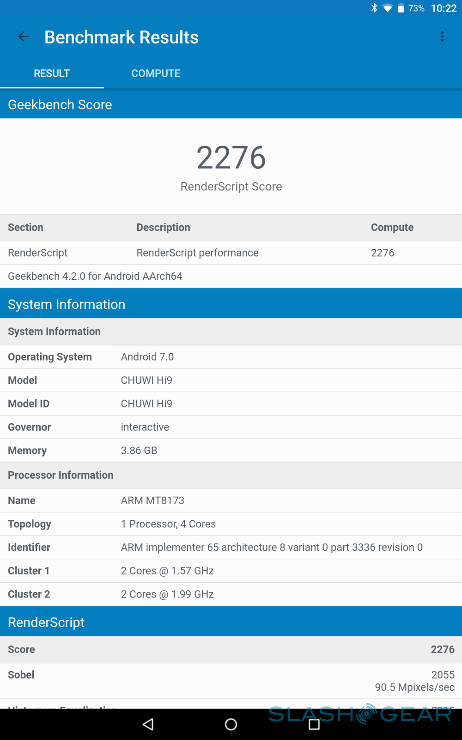Tap the Cluster 2 cores row

231,594
